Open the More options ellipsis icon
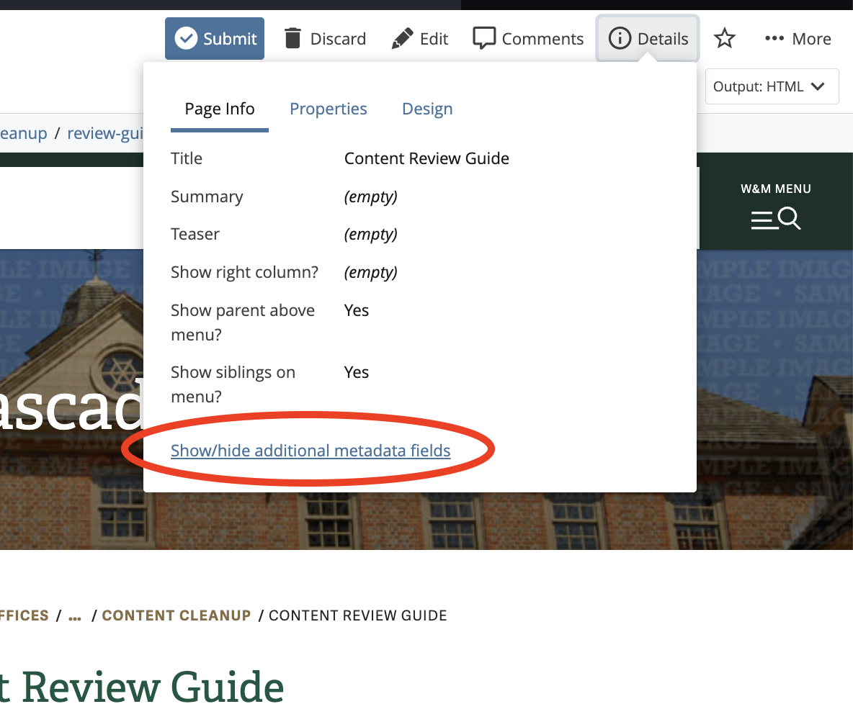The height and width of the screenshot is (704, 853). 773,38
